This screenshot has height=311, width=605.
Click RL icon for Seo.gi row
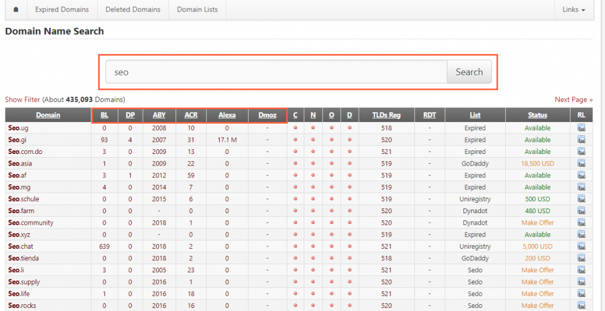pyautogui.click(x=581, y=140)
